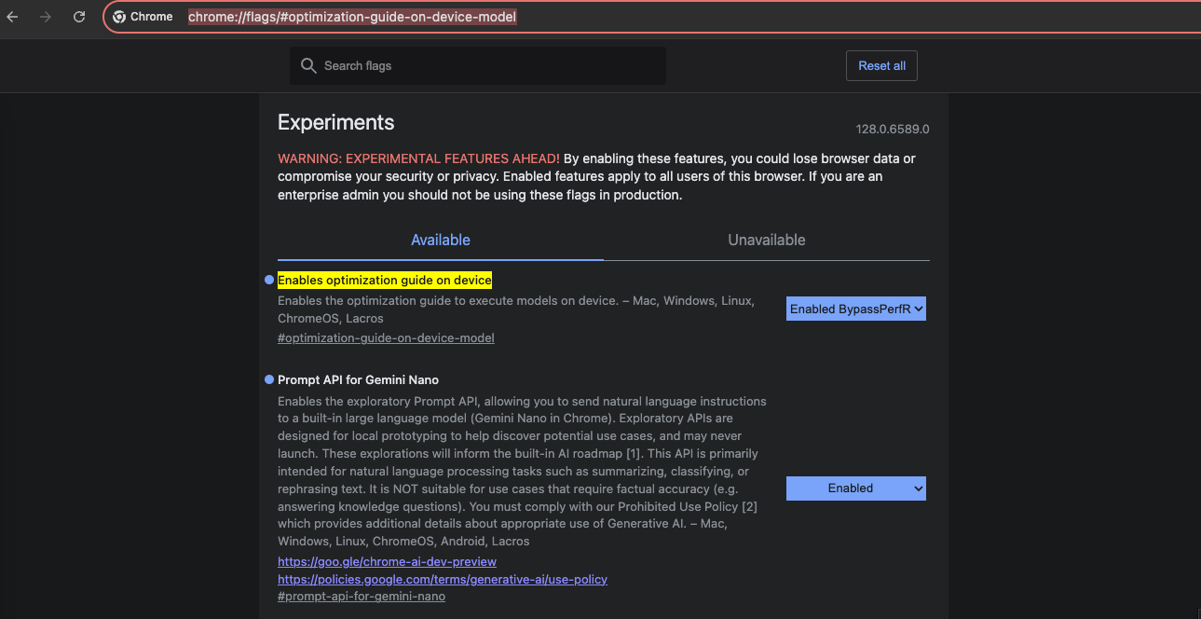Viewport: 1201px width, 619px height.
Task: Click blue dot beside optimization guide flag
Action: click(x=269, y=280)
